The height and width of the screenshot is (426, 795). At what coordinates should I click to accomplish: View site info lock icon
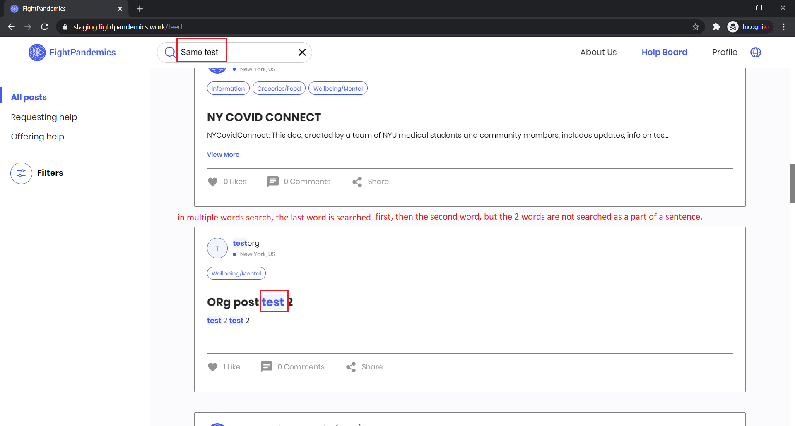tap(65, 27)
